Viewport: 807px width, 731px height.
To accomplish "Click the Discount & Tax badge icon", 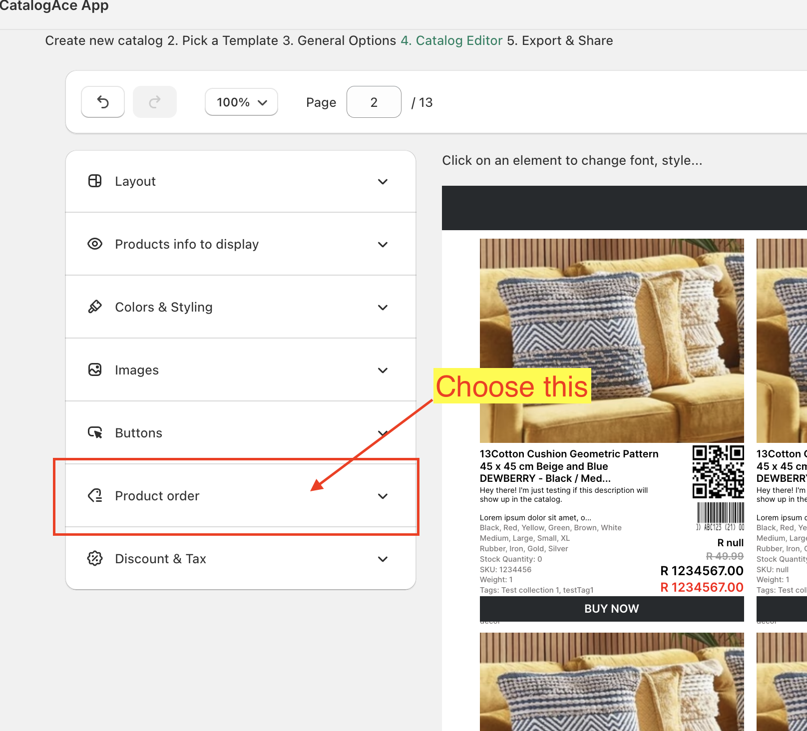I will coord(95,558).
